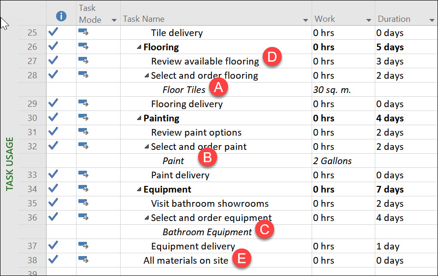Click auto-scheduled task mode icon for row 30
Image resolution: width=438 pixels, height=276 pixels.
pyautogui.click(x=83, y=117)
